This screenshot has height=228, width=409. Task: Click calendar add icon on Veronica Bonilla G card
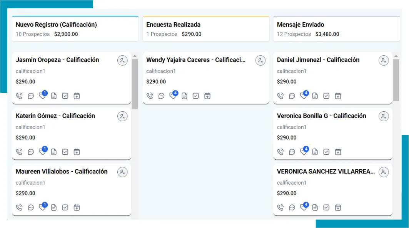(x=338, y=152)
